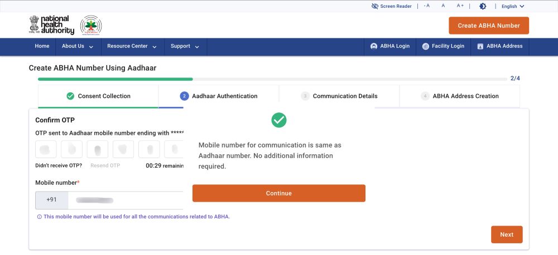Select the Consent Collection step tab
This screenshot has width=558, height=255.
(x=98, y=96)
